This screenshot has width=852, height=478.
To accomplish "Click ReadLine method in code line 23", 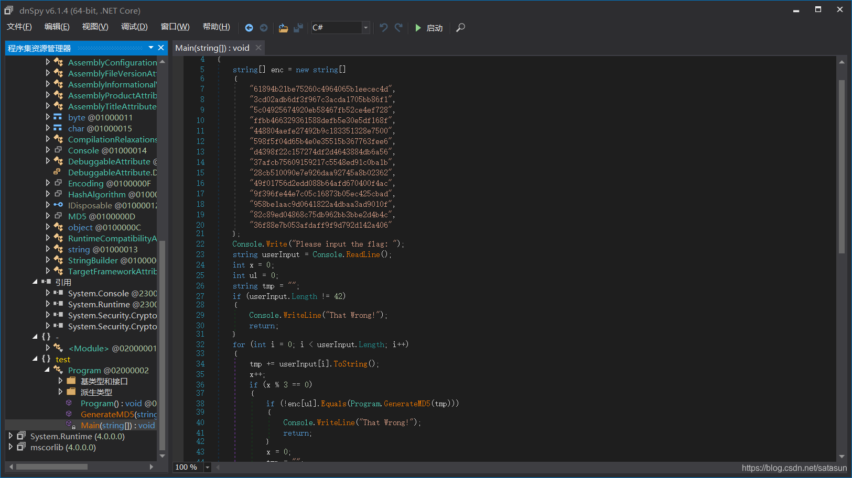I will click(x=363, y=254).
